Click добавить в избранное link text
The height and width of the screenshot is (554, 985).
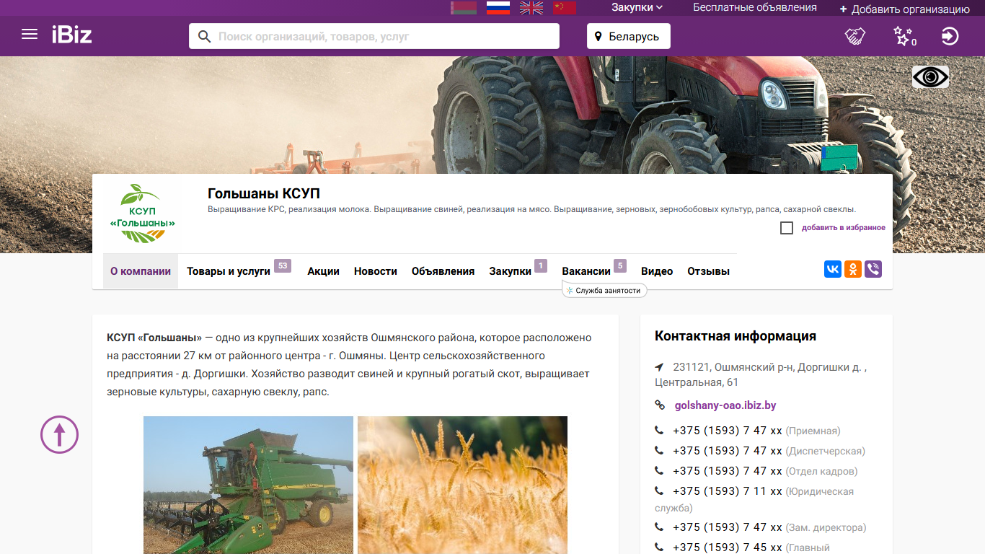[x=844, y=228]
